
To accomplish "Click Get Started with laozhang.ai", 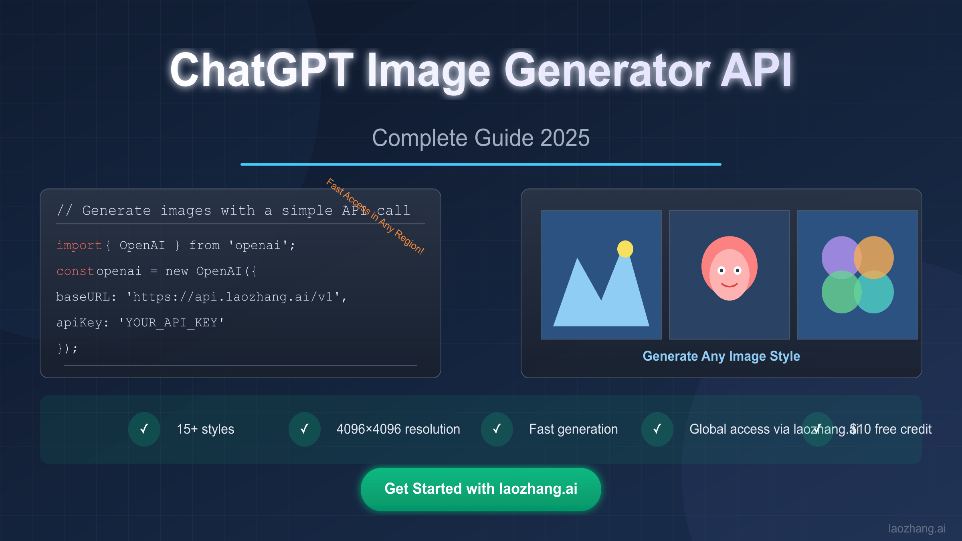I will pos(481,489).
